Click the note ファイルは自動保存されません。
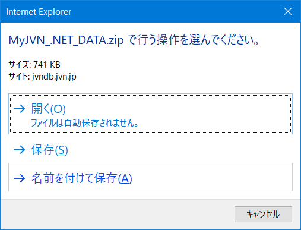The image size is (301, 230). 85,123
